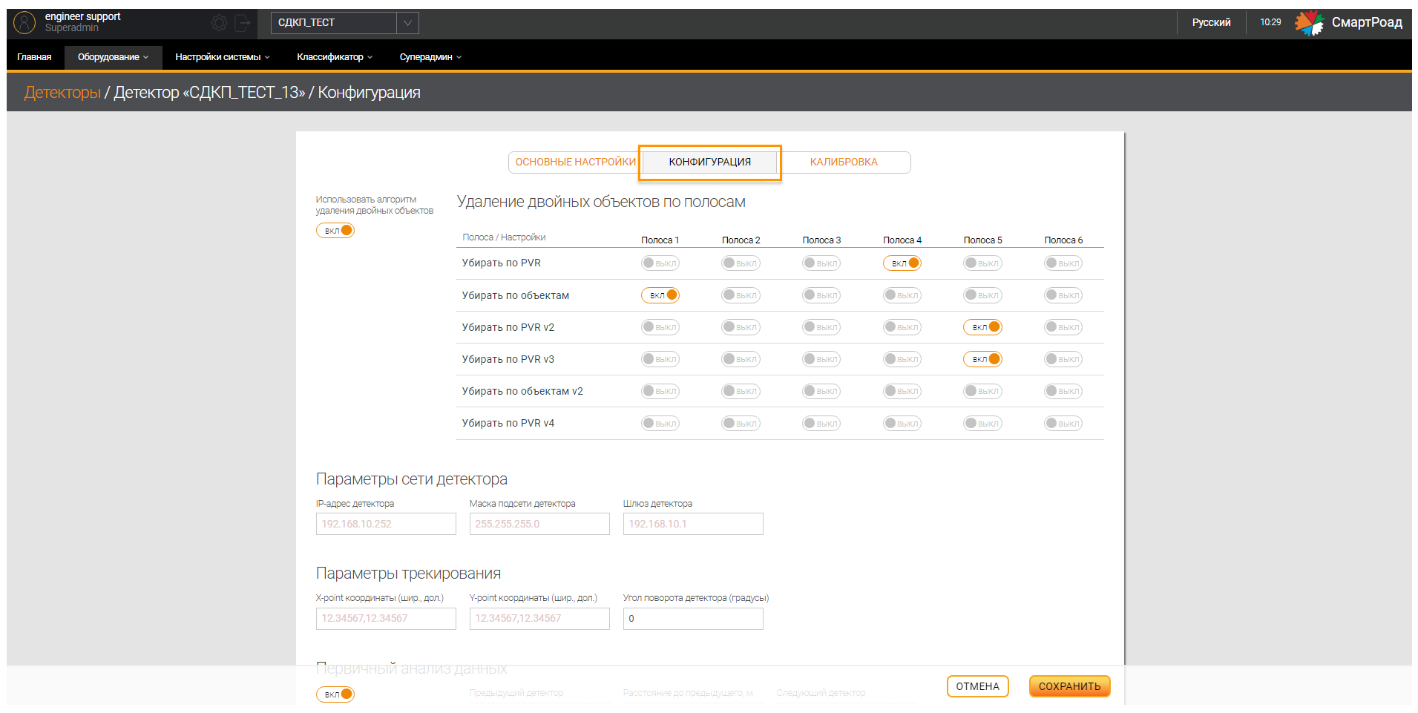Enable Убирать по PVR for Полоса 3
This screenshot has height=713, width=1418.
(821, 263)
